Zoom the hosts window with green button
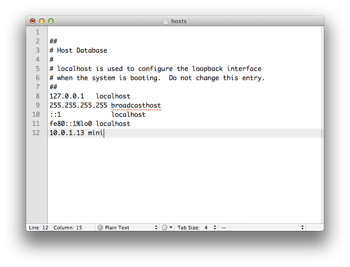The height and width of the screenshot is (267, 350). point(51,21)
